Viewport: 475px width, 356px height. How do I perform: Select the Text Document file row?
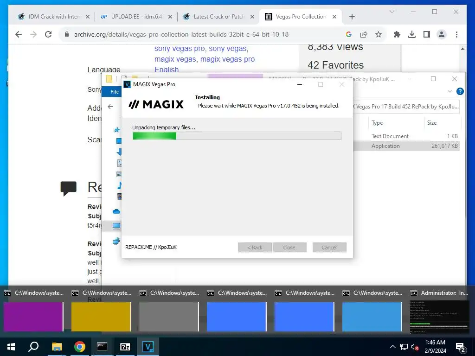click(406, 136)
